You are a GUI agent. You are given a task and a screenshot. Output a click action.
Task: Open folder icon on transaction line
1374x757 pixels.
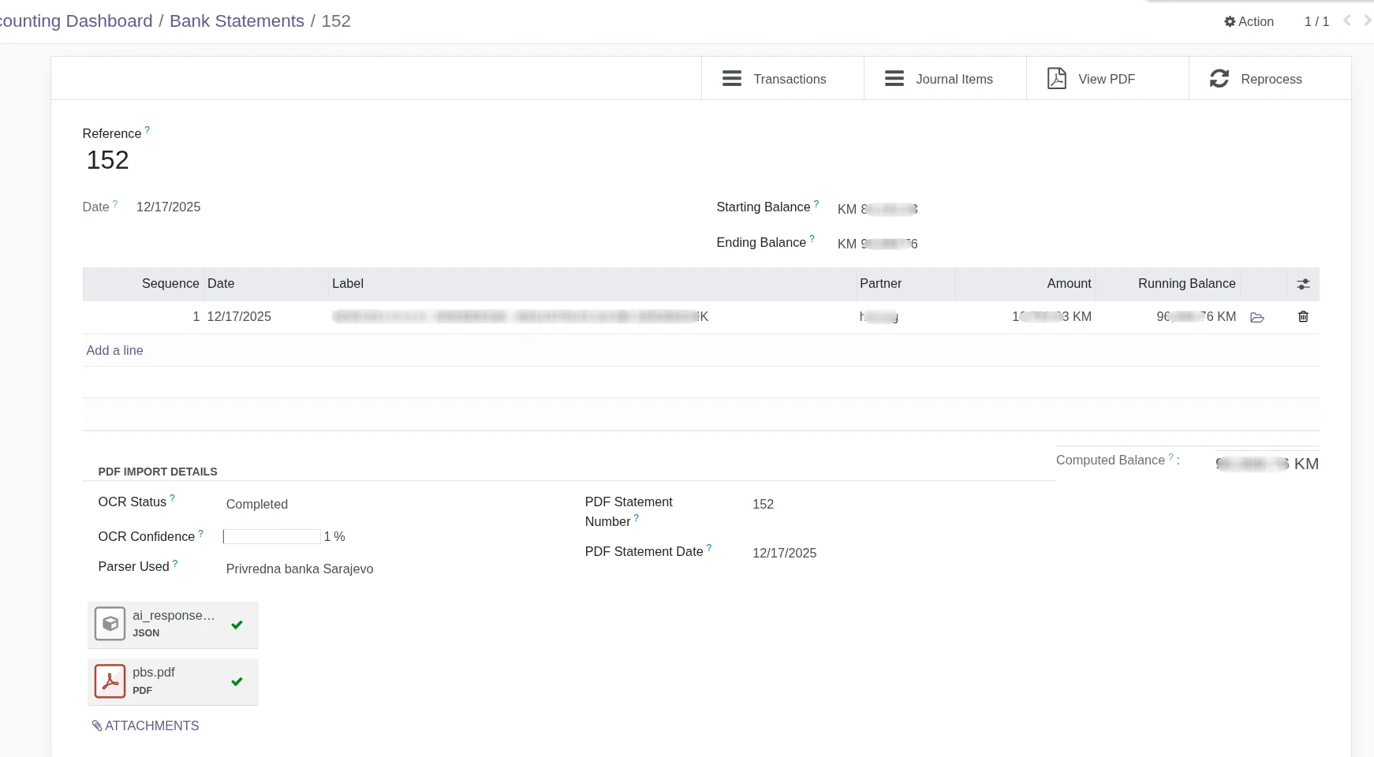(1257, 317)
